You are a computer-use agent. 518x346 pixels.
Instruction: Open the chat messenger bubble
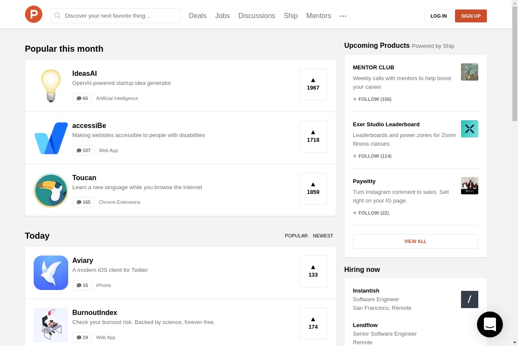coord(490,324)
